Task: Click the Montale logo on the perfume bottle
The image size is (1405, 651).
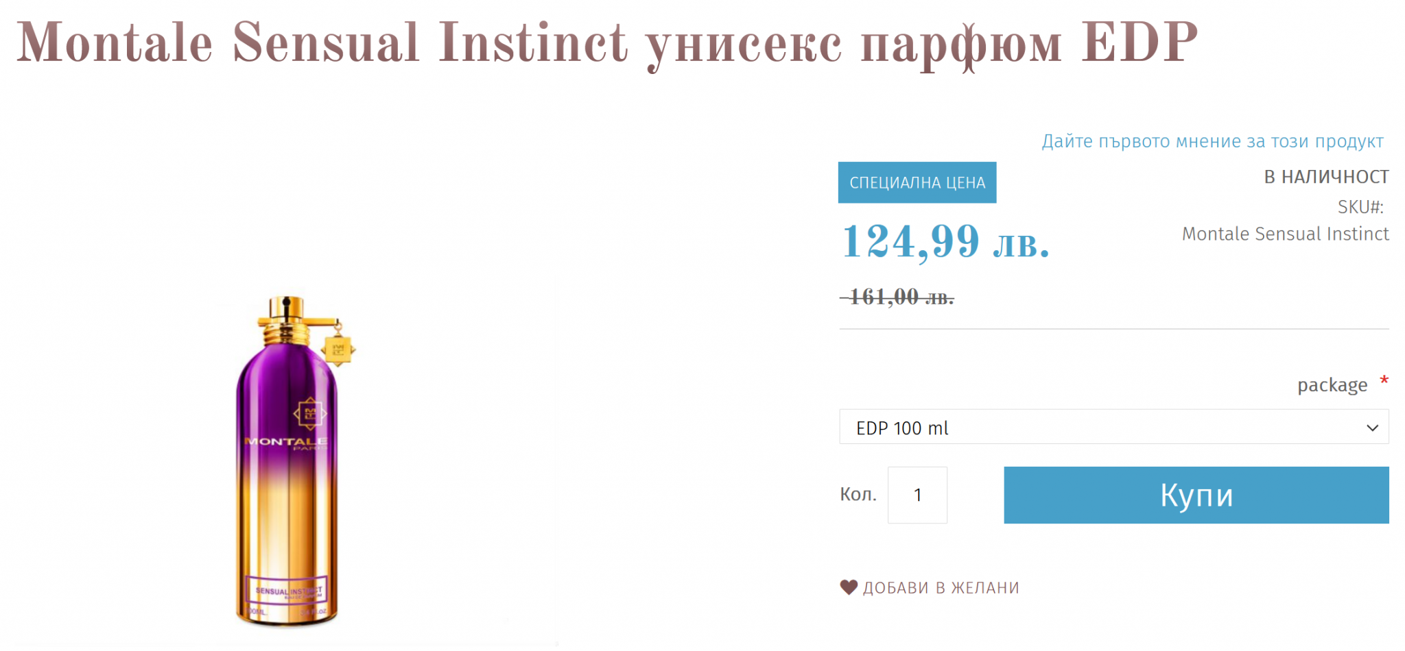Action: pyautogui.click(x=309, y=414)
